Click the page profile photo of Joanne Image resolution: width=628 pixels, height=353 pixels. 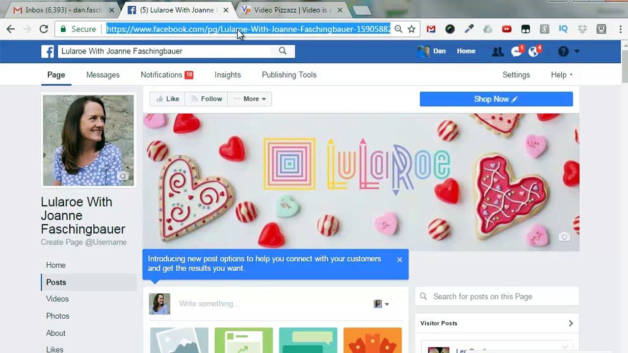click(x=88, y=141)
